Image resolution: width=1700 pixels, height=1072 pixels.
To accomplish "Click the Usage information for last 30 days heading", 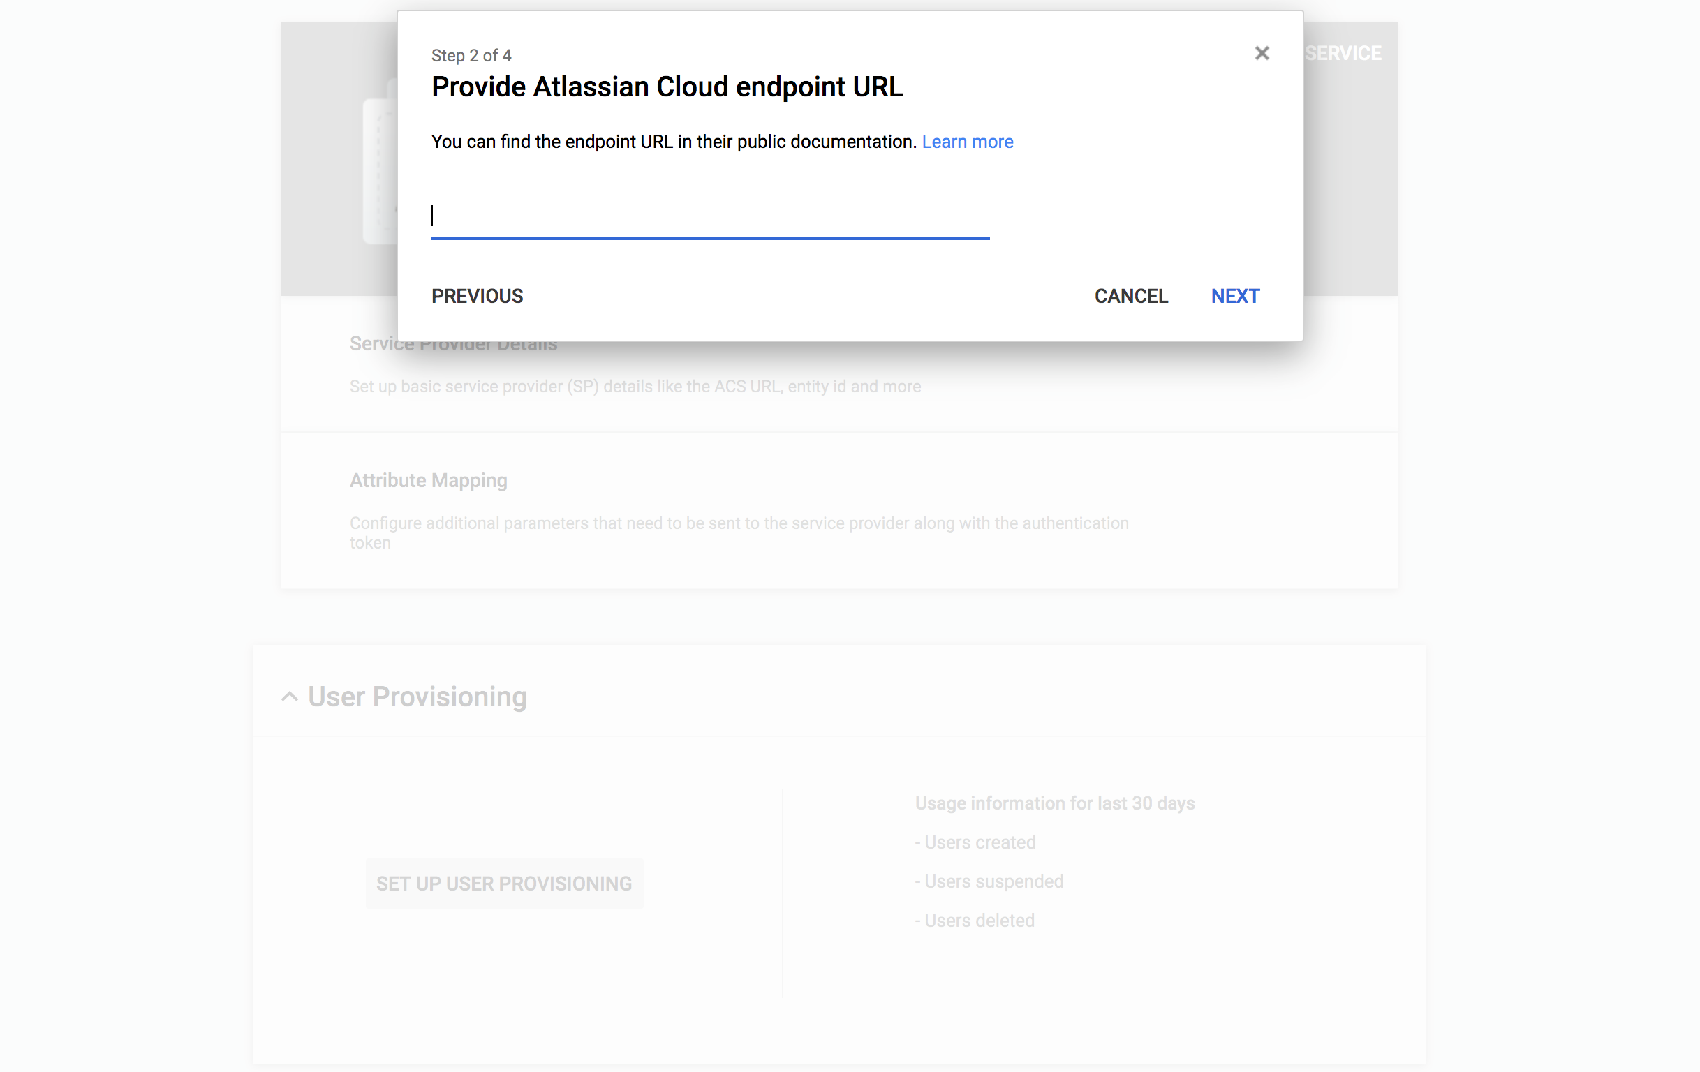I will 1054,803.
